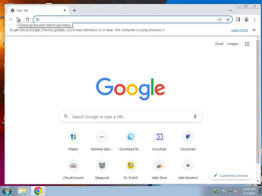
Task: Show hidden tray icons arrow
Action: 210,191
